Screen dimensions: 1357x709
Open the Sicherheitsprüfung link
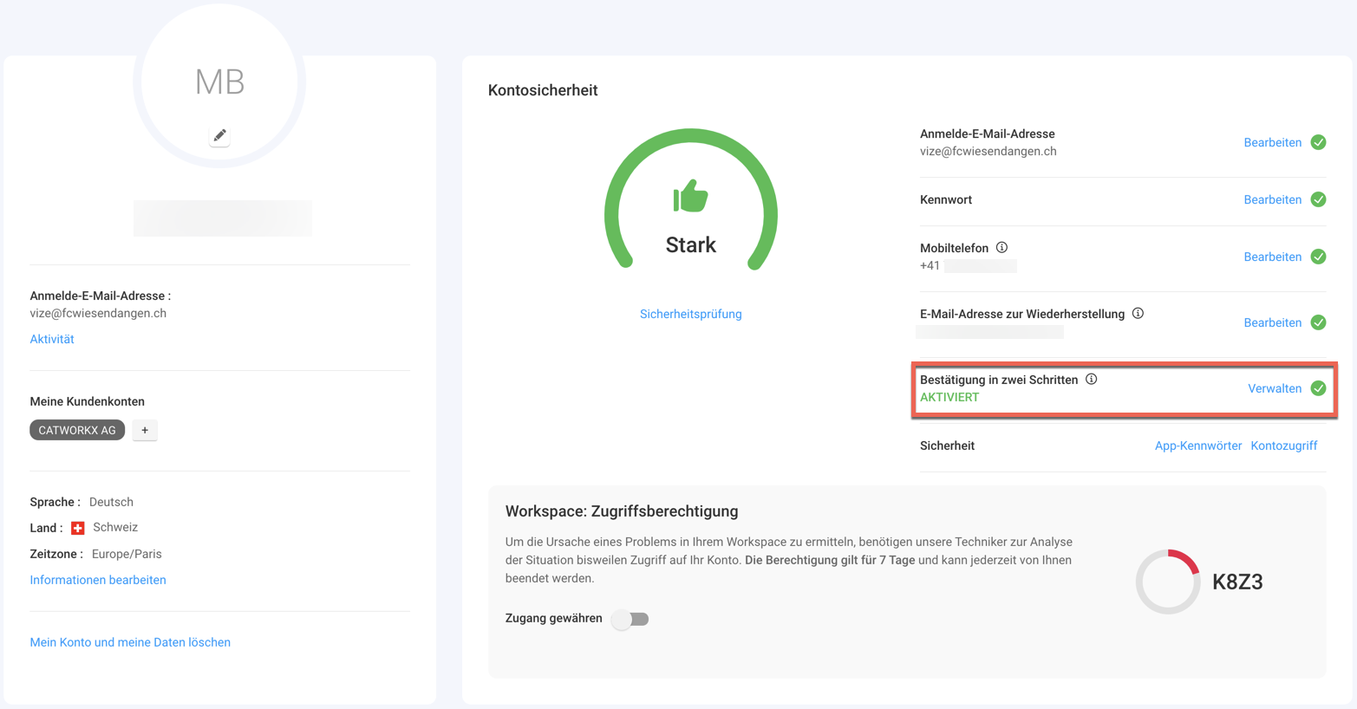tap(690, 315)
